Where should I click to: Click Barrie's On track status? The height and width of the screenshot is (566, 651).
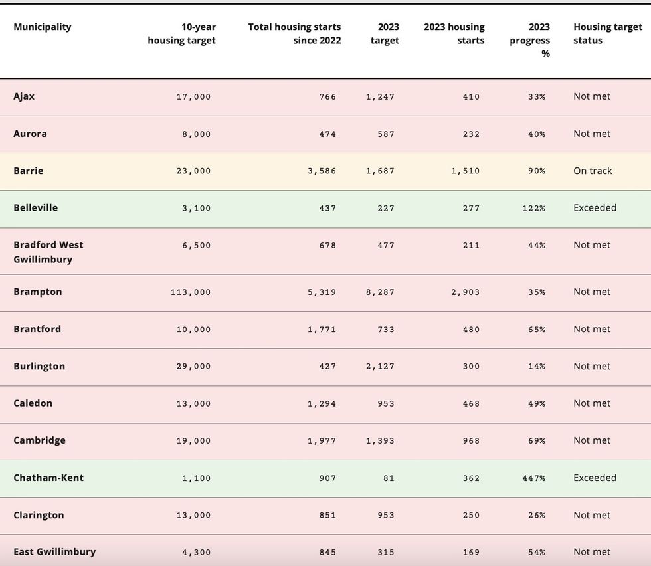(593, 171)
